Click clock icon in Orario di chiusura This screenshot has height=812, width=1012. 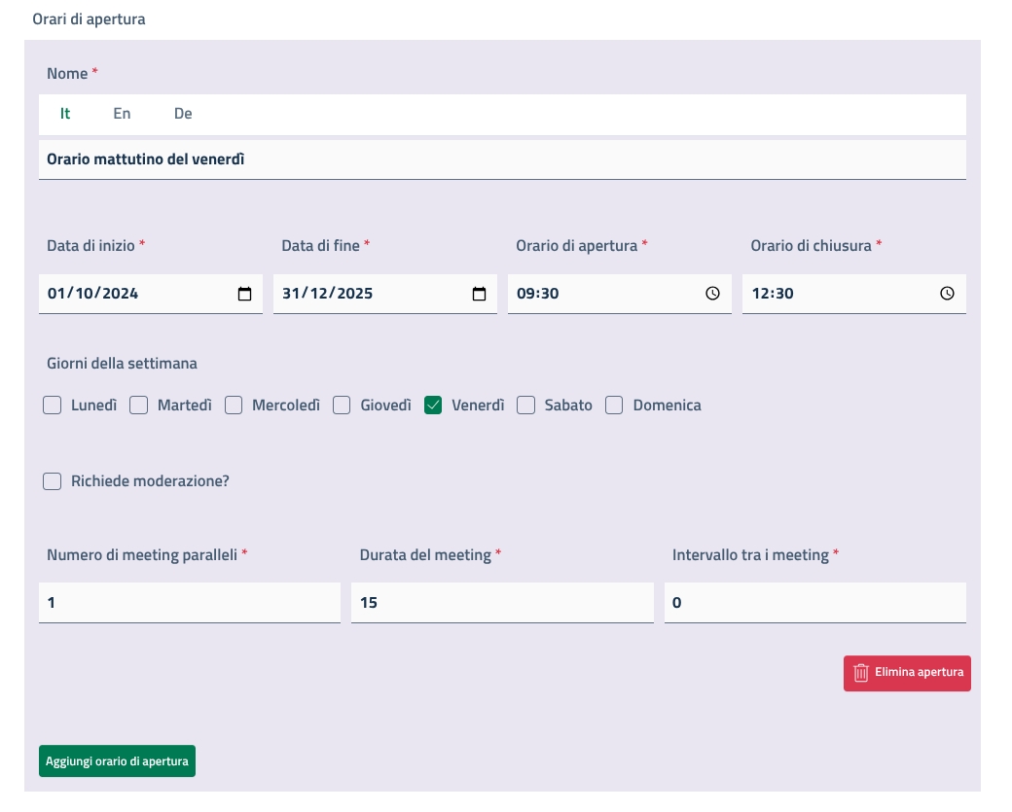947,294
